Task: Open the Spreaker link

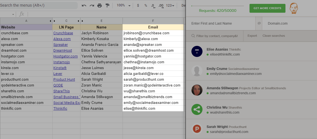Action: click(61, 45)
